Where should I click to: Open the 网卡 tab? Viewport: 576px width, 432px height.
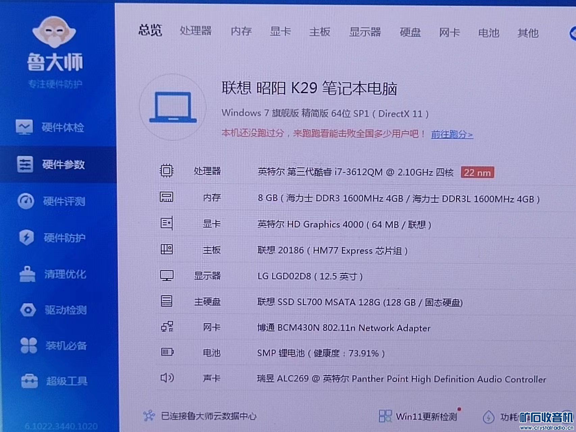[x=449, y=33]
